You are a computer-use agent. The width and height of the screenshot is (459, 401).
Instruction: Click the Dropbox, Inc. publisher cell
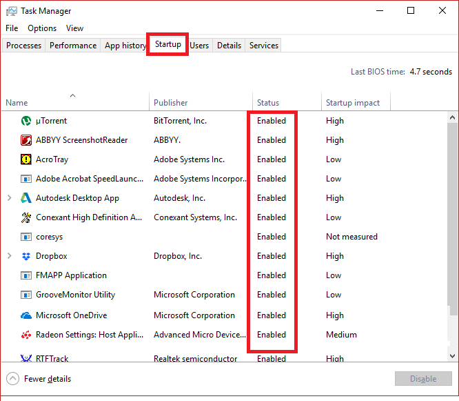point(178,256)
